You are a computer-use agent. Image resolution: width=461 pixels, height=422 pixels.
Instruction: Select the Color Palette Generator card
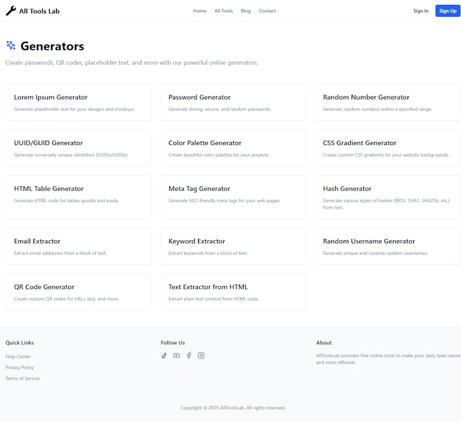(x=233, y=148)
